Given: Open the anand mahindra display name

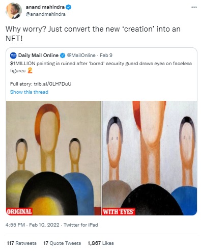Looking at the screenshot, I should click(x=45, y=7).
